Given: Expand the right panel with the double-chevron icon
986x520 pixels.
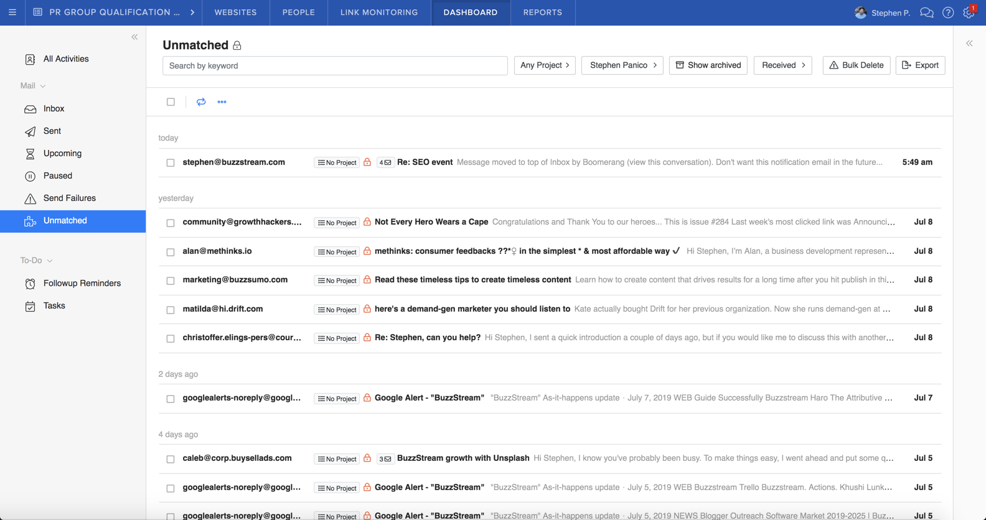Looking at the screenshot, I should [969, 44].
